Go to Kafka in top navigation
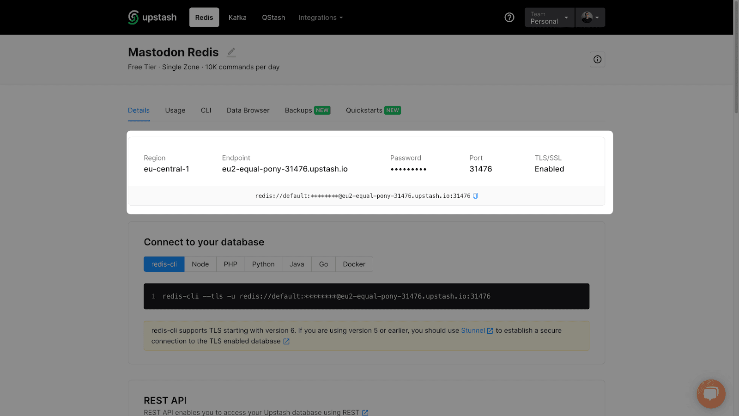Screen dimensions: 739x416 click(237, 18)
